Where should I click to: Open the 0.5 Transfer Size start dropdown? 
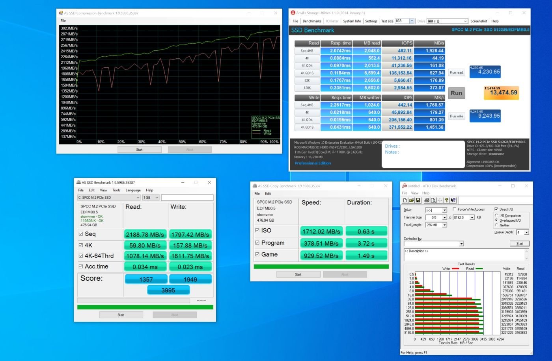[444, 217]
